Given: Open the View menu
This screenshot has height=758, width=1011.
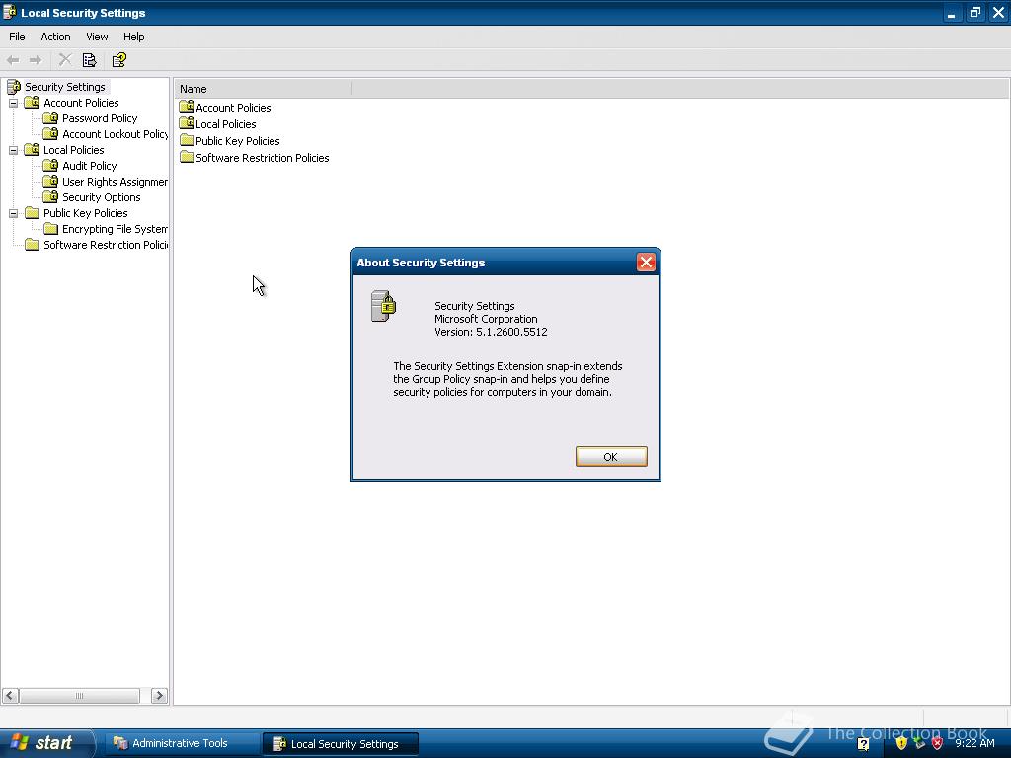Looking at the screenshot, I should 97,37.
